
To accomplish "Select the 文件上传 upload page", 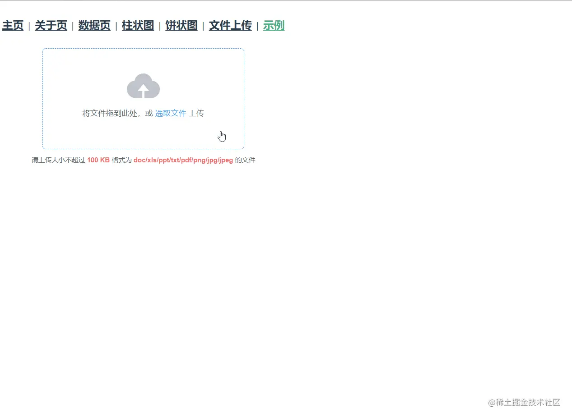I will (230, 26).
